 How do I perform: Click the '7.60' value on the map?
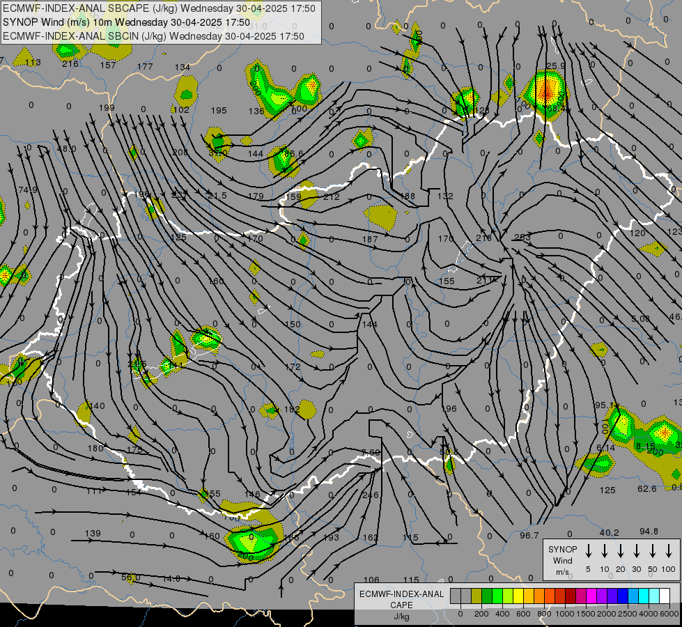coord(370,453)
